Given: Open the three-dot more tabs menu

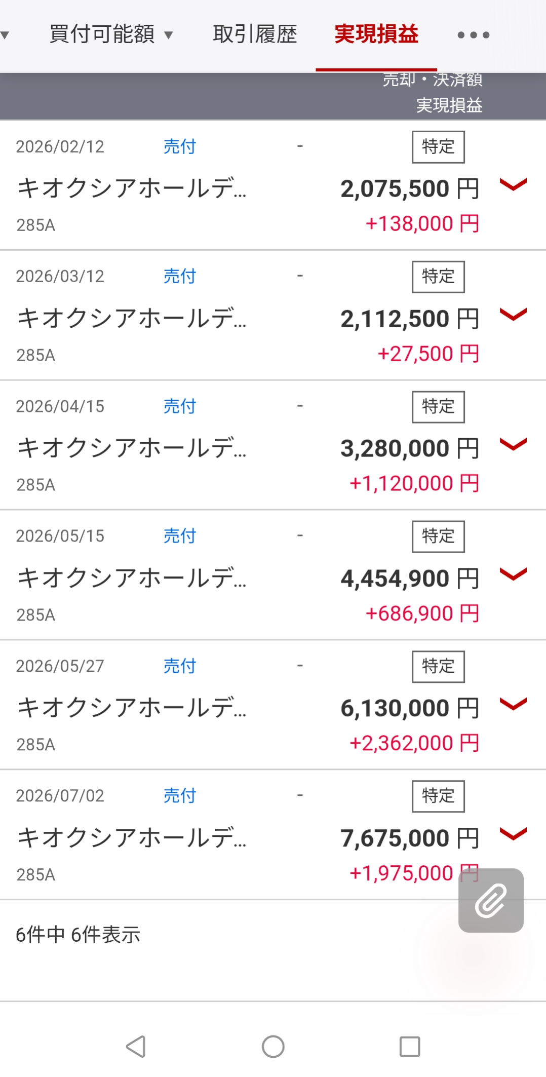Looking at the screenshot, I should tap(474, 35).
